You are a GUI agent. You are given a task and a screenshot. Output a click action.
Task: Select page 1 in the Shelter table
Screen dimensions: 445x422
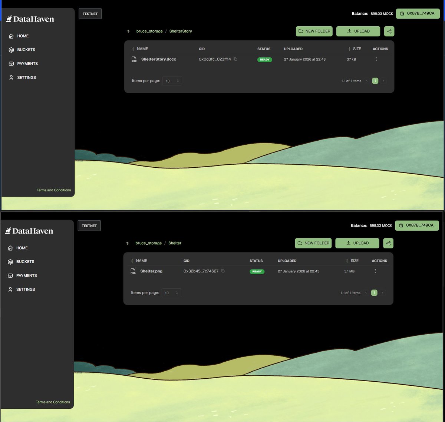click(x=374, y=293)
